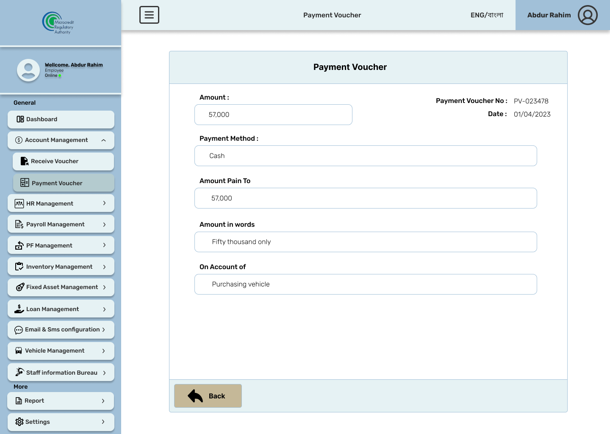Viewport: 610px width, 434px height.
Task: Click Wellcome, Abdur Rahim text
Action: [74, 65]
